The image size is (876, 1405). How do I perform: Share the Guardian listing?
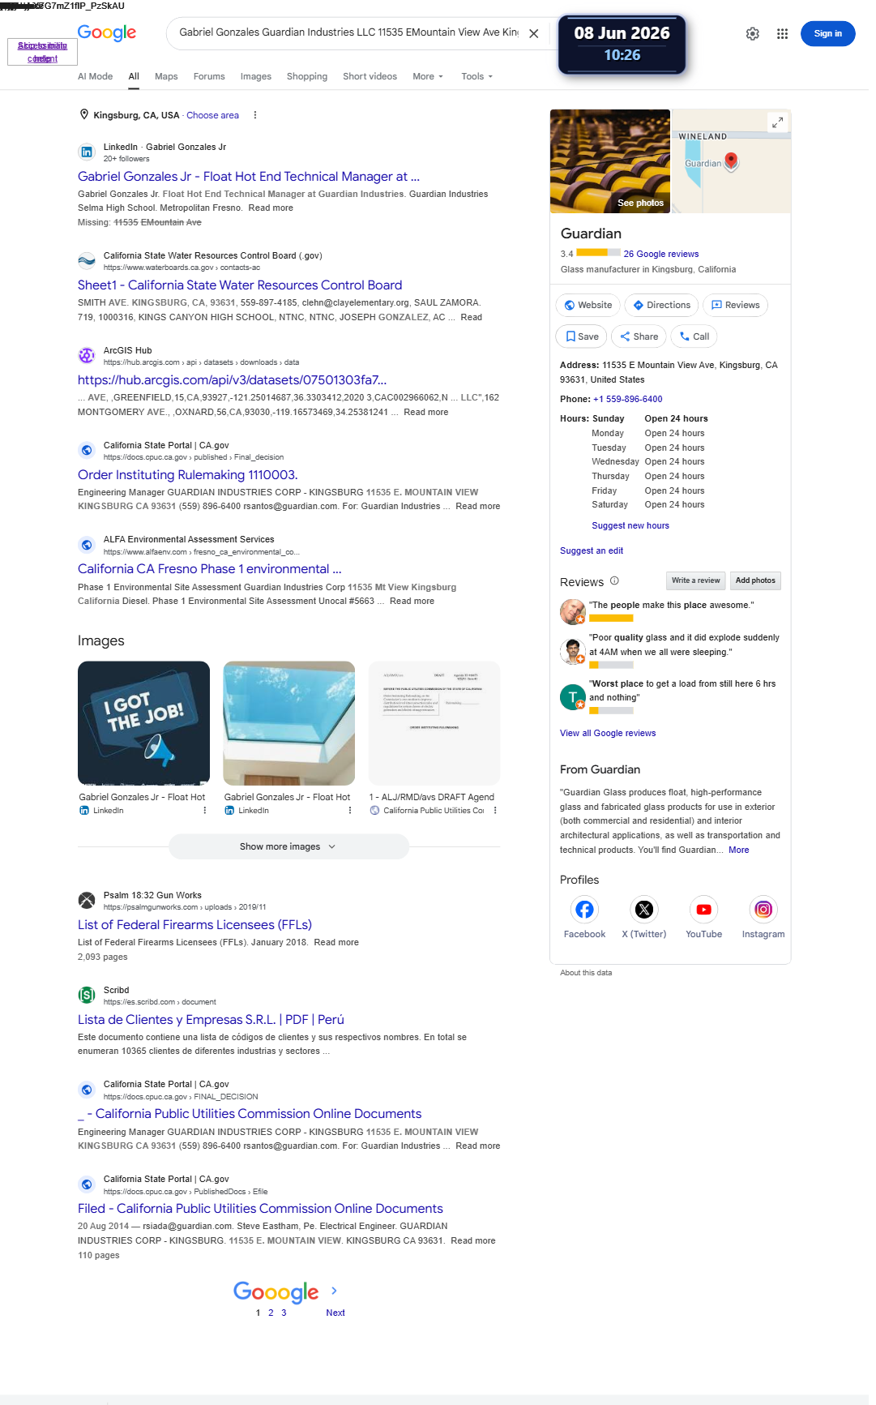[639, 336]
